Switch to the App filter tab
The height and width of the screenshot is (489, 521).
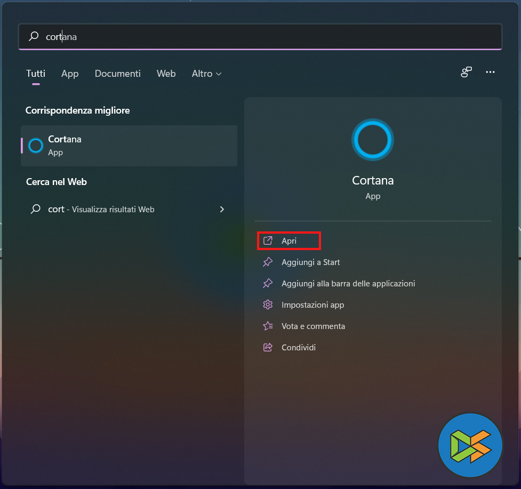tap(70, 74)
